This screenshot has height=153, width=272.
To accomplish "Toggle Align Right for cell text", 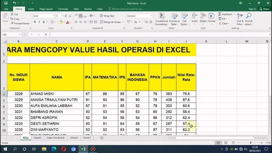I will click(x=85, y=22).
